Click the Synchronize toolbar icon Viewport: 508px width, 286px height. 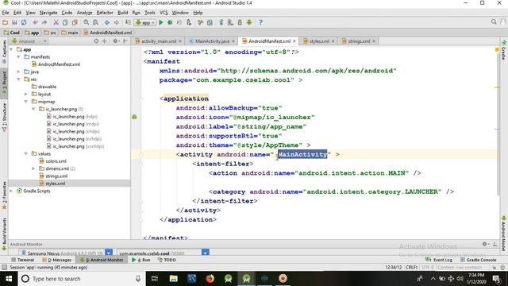[x=24, y=22]
